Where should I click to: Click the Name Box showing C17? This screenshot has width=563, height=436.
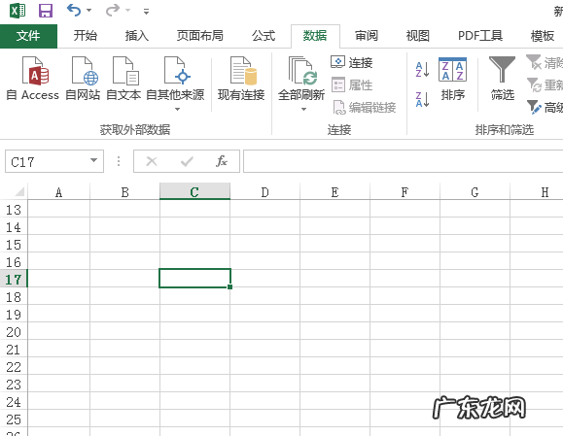click(47, 161)
